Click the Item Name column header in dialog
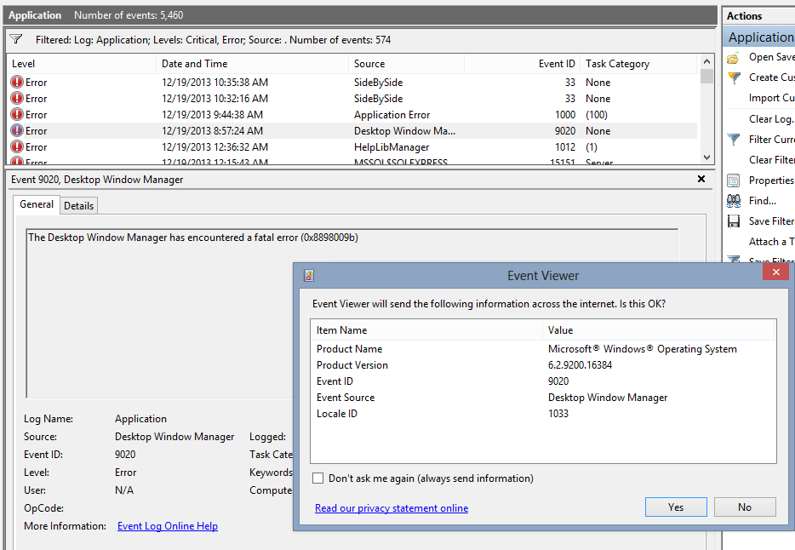795x550 pixels. pos(426,330)
